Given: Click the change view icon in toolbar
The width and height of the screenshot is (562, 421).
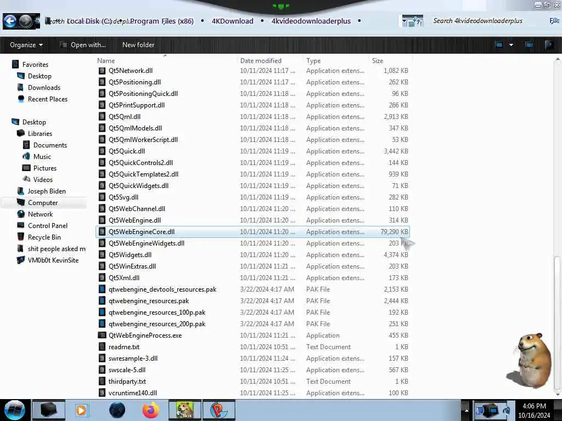Looking at the screenshot, I should coord(499,45).
